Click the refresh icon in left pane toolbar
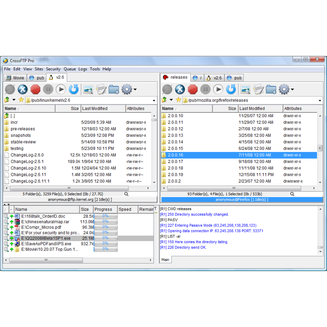The image size is (327, 327). [74, 89]
